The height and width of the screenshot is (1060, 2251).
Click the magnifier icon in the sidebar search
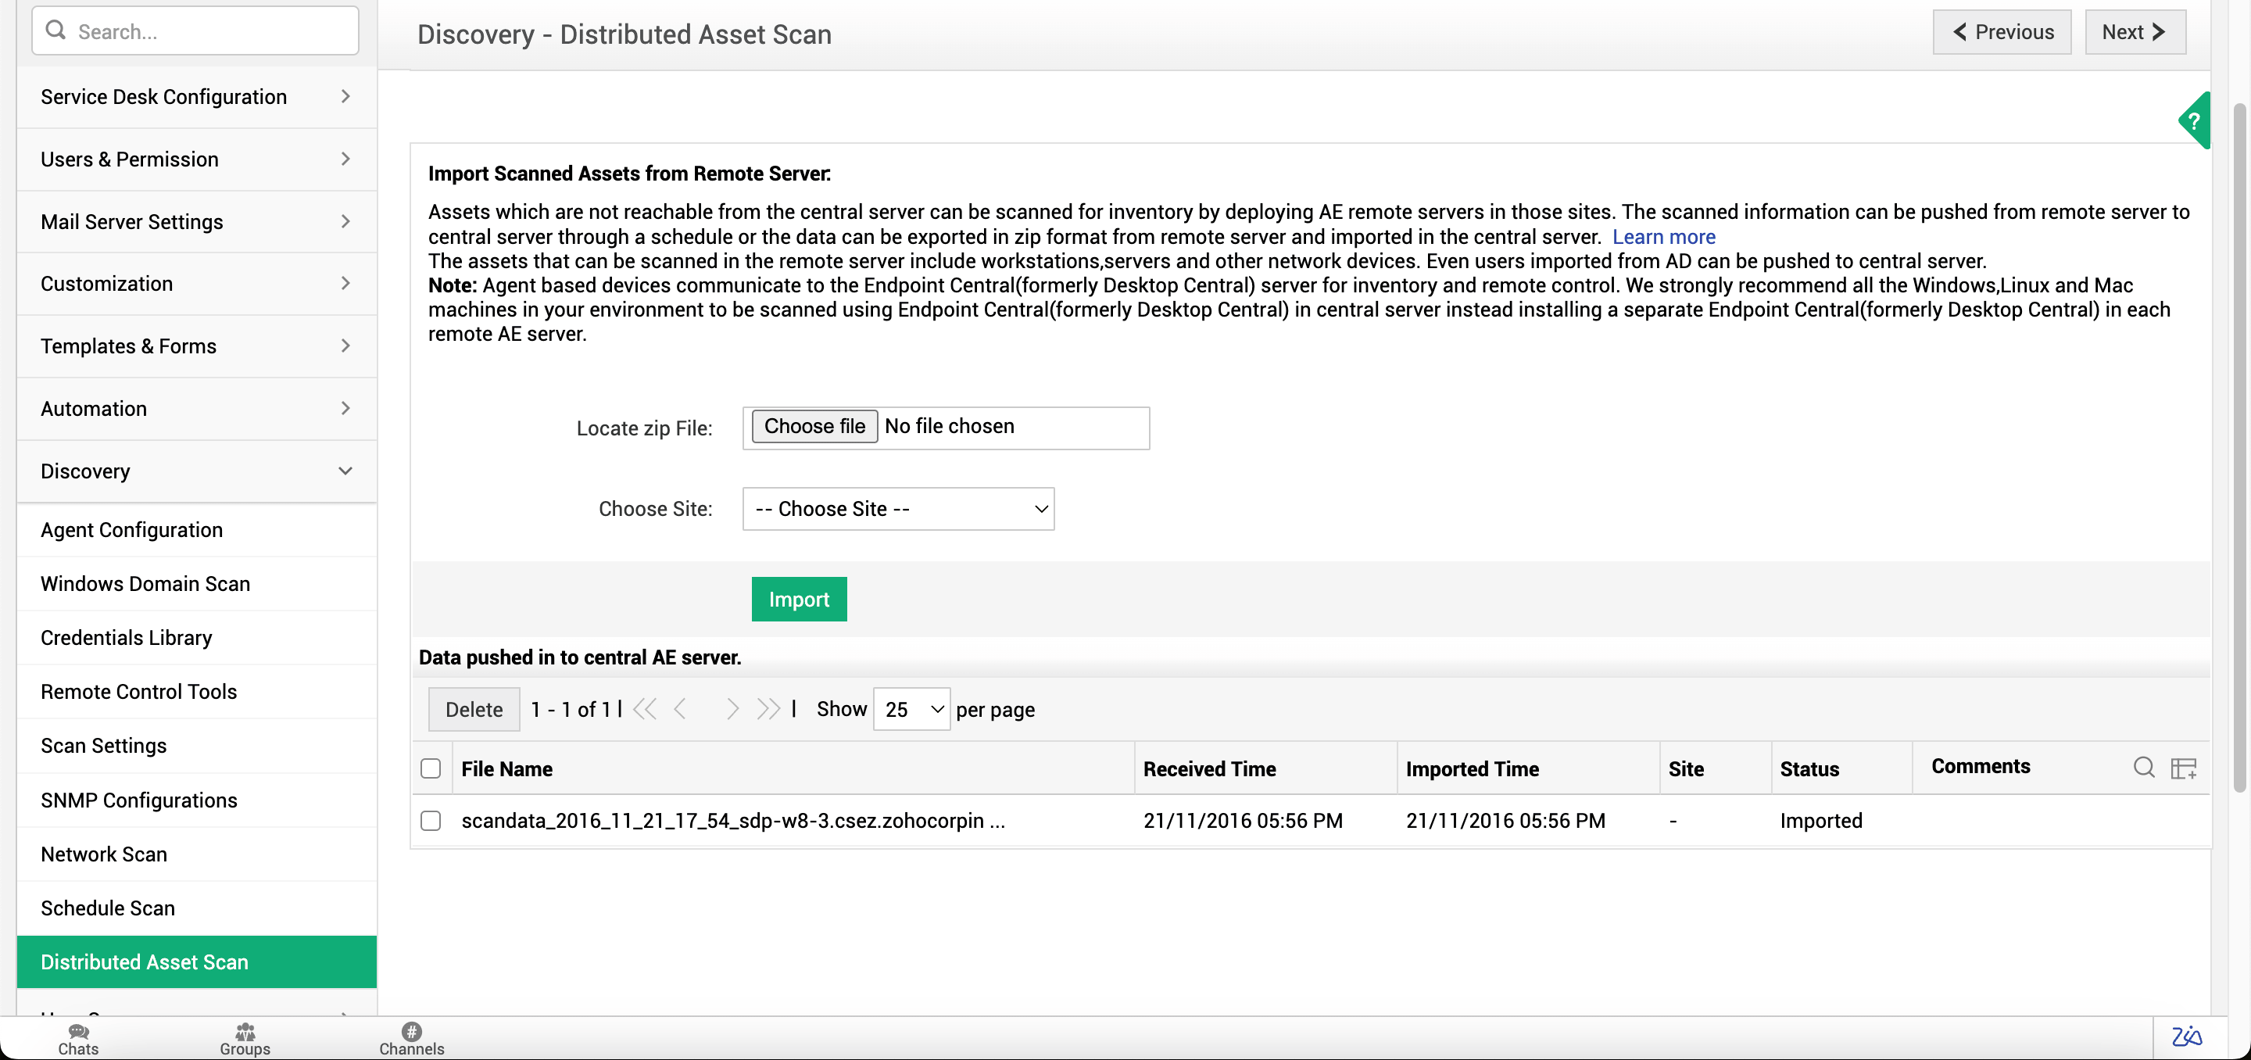55,30
